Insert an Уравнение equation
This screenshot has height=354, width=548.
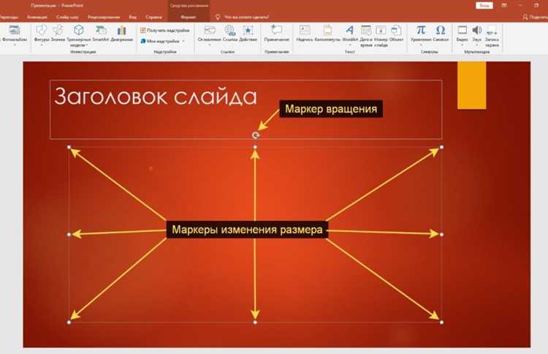[x=421, y=34]
